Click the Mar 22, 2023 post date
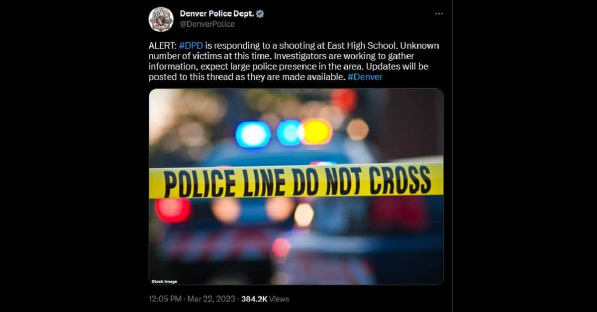This screenshot has width=597, height=312. pos(211,299)
